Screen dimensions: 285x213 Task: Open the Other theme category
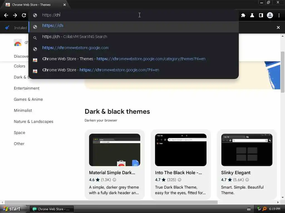(x=19, y=144)
